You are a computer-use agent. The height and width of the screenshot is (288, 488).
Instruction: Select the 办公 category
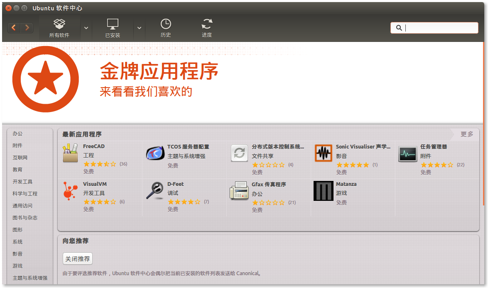coord(17,134)
